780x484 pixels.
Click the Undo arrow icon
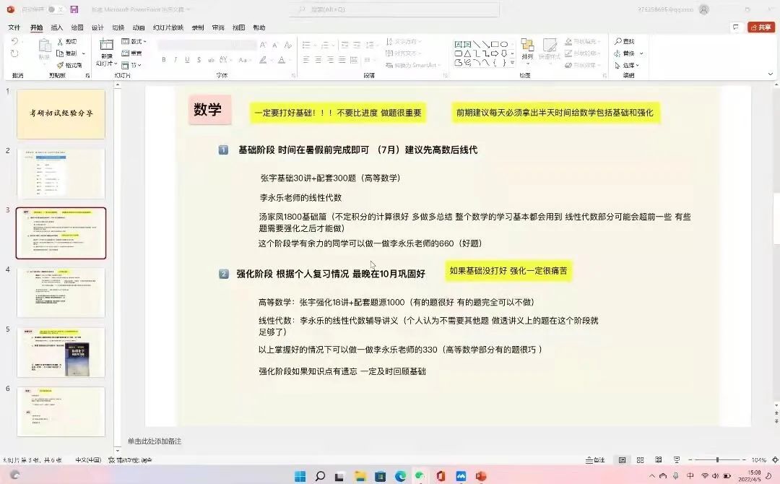[x=14, y=42]
